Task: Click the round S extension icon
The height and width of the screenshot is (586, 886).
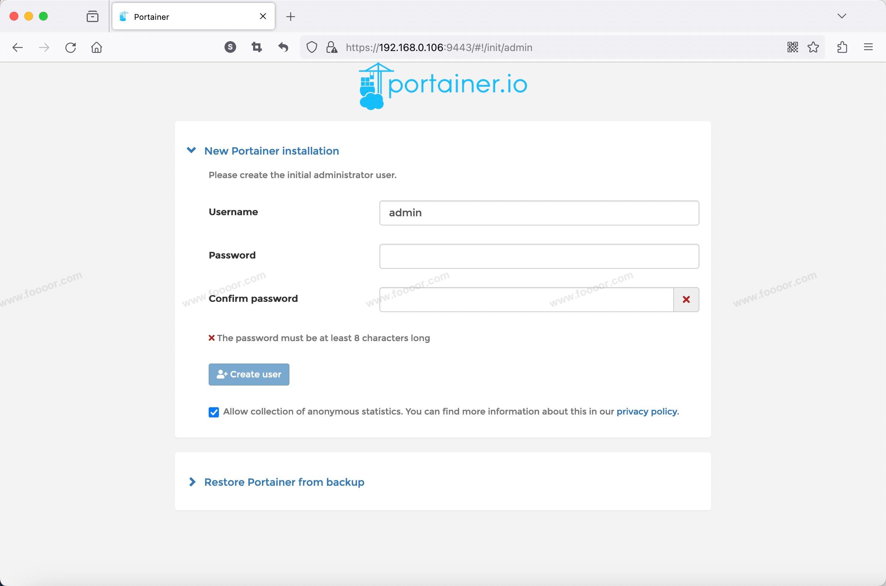Action: (230, 47)
